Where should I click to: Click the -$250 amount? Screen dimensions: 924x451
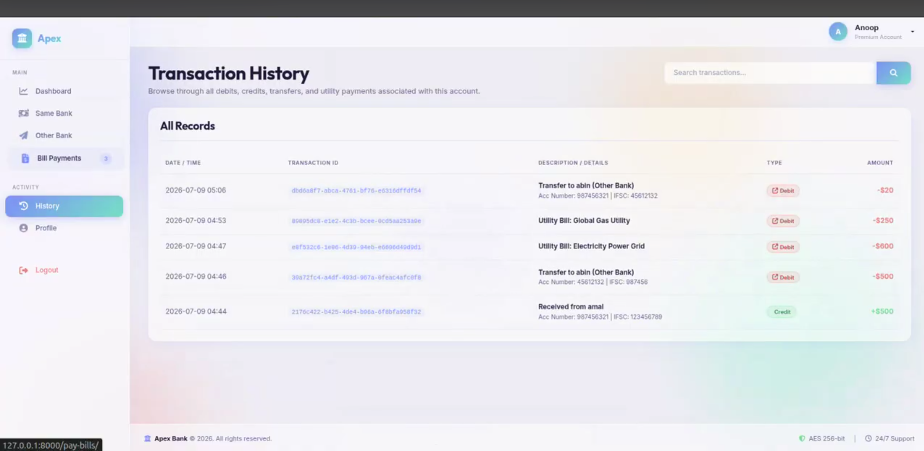tap(883, 220)
